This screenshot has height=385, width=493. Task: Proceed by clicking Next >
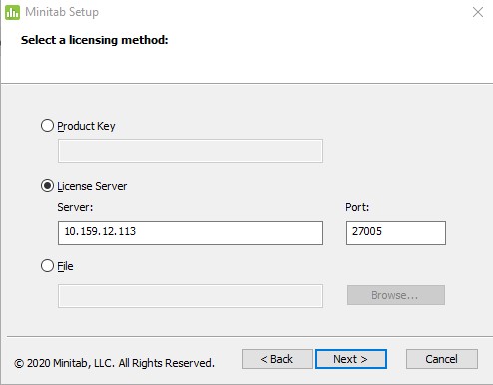(351, 359)
